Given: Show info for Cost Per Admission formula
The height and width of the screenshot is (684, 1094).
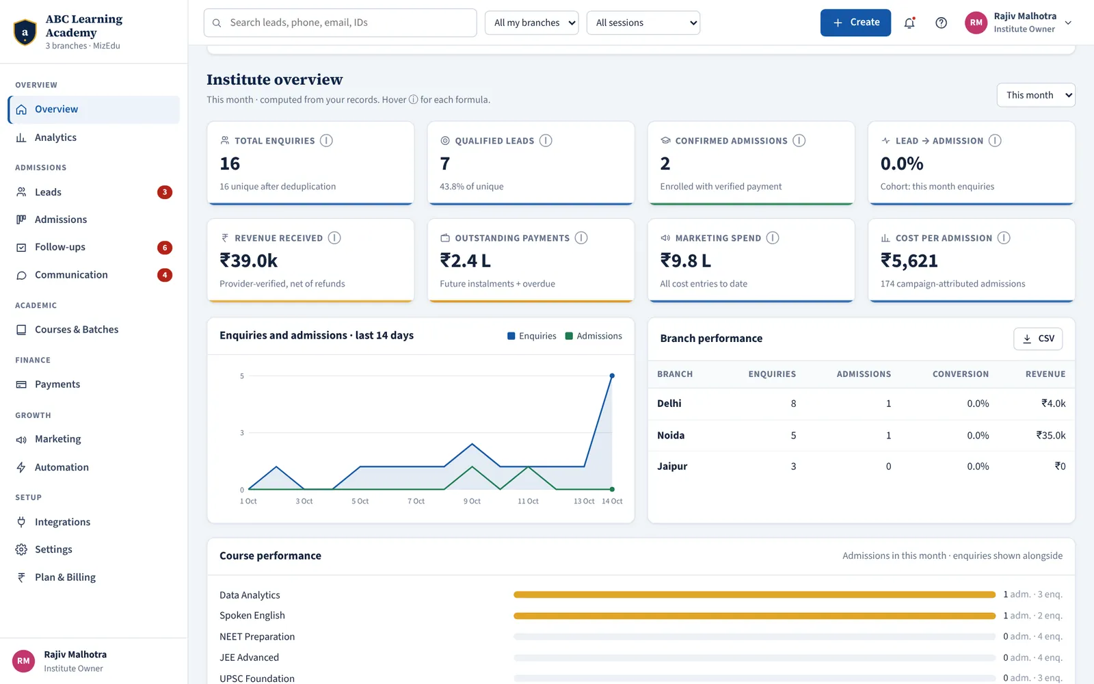Looking at the screenshot, I should click(1004, 238).
